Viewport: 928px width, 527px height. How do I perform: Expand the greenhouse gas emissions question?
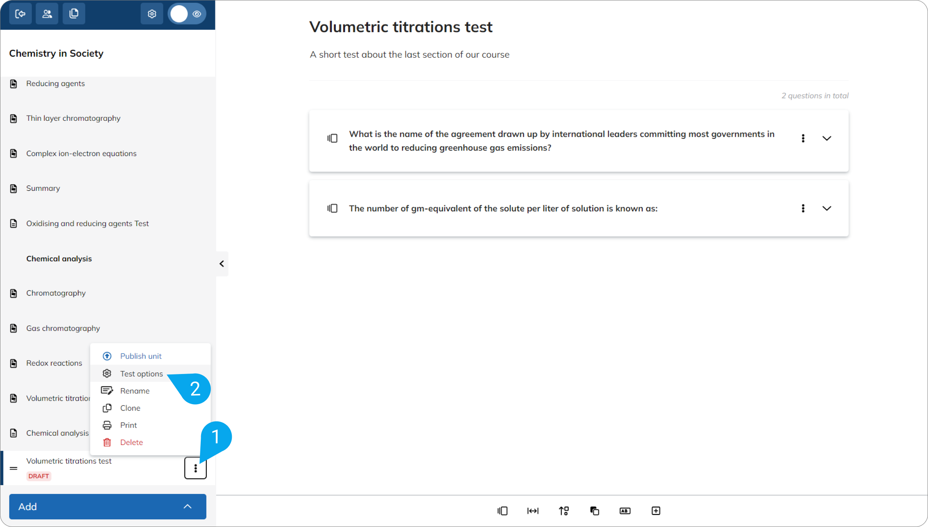(x=827, y=138)
